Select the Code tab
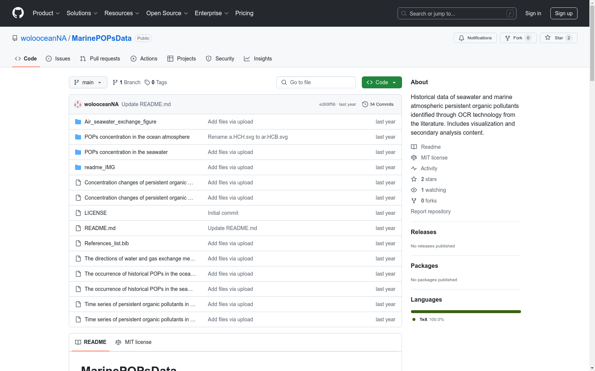The width and height of the screenshot is (595, 371). point(26,59)
